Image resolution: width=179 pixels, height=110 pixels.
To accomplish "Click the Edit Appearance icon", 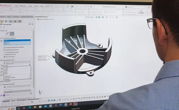I will point(111,17).
